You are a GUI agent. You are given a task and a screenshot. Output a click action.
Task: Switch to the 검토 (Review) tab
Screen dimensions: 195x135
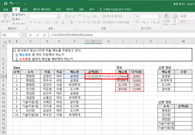pos(81,9)
